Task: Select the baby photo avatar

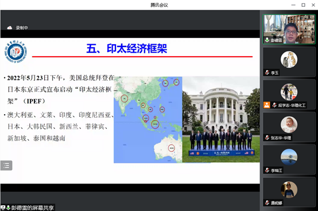Action: [289, 124]
